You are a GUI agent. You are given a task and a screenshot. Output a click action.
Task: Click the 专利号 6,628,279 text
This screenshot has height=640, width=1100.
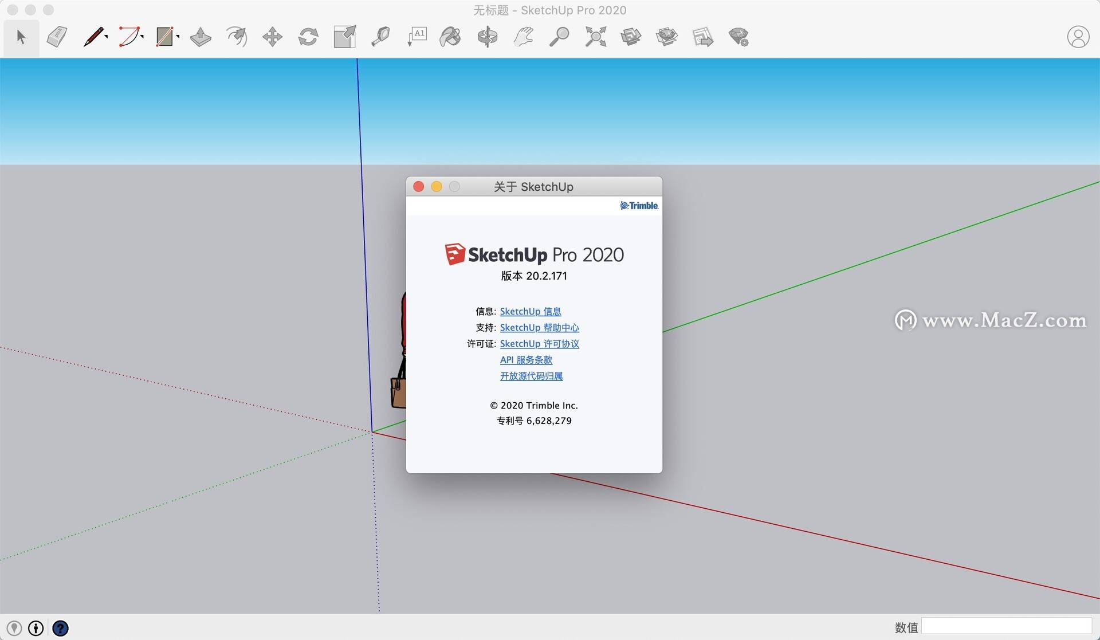534,421
